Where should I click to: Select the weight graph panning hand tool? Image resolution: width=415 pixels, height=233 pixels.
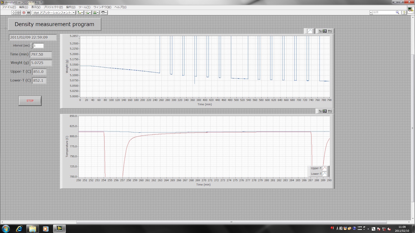330,31
